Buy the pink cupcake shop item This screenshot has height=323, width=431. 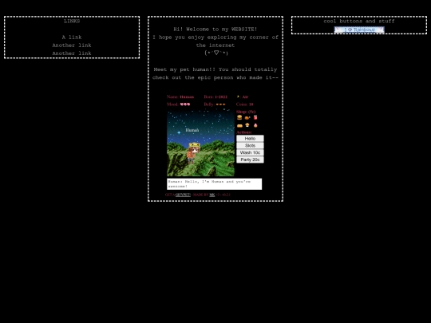255,125
